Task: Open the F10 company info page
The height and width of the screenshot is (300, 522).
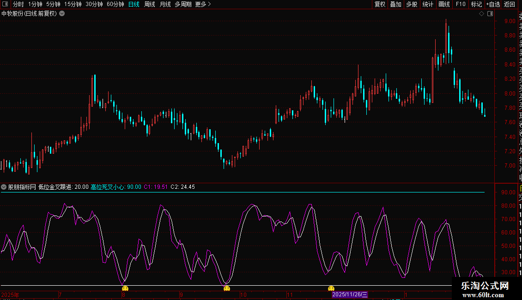Action: (x=461, y=4)
